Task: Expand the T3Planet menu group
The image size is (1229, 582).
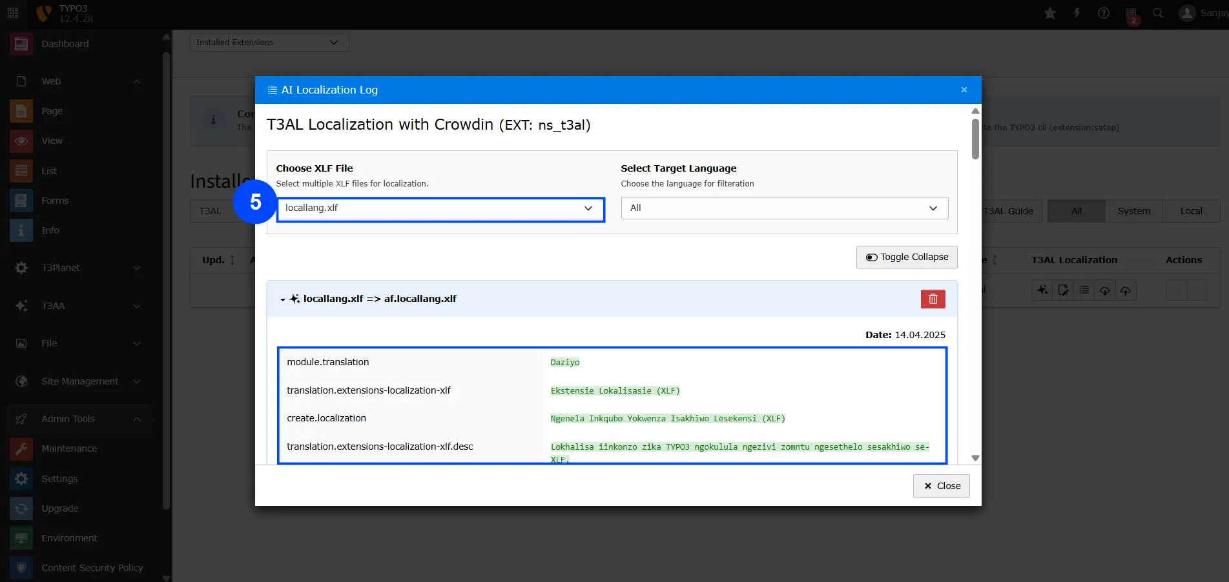Action: click(x=136, y=268)
